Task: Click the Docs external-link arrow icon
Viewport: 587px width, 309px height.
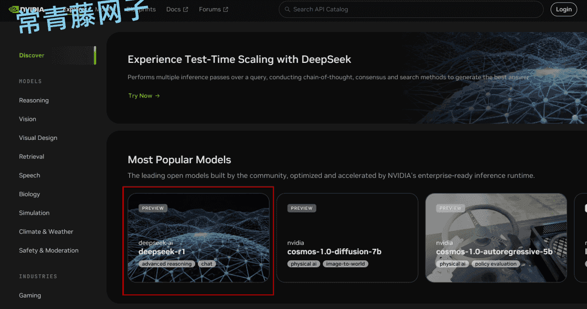Action: [186, 9]
